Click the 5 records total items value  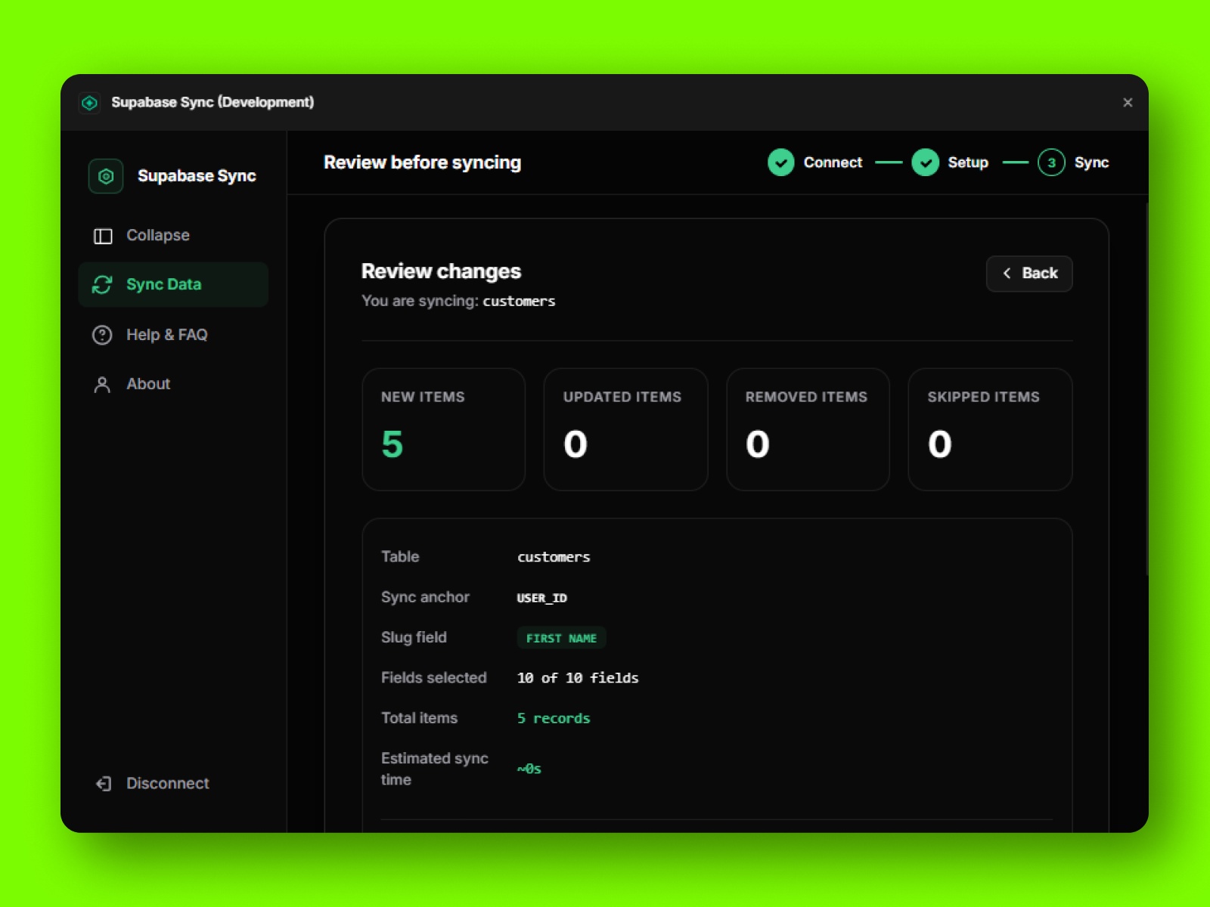pos(553,718)
